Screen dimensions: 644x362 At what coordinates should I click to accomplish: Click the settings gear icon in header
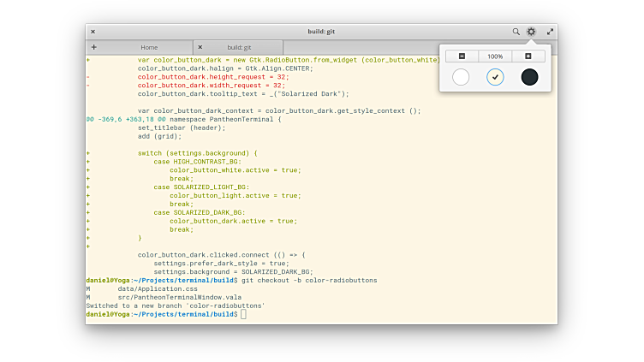point(531,32)
